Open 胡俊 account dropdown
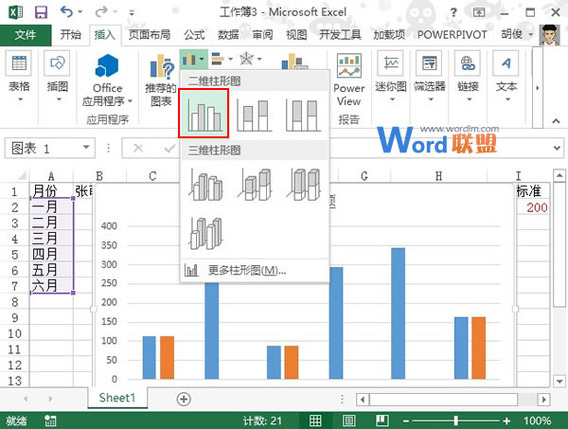Image resolution: width=568 pixels, height=429 pixels. coord(517,34)
